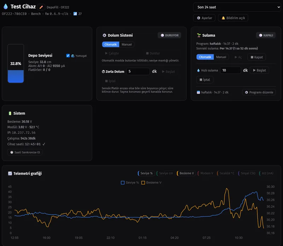This screenshot has width=283, height=246.
Task: Click the plant sprout icon beside Sulama
Action: (x=199, y=35)
